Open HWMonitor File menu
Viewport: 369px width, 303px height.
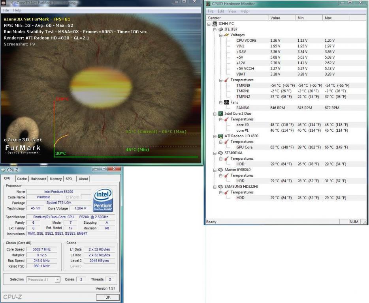tap(211, 11)
